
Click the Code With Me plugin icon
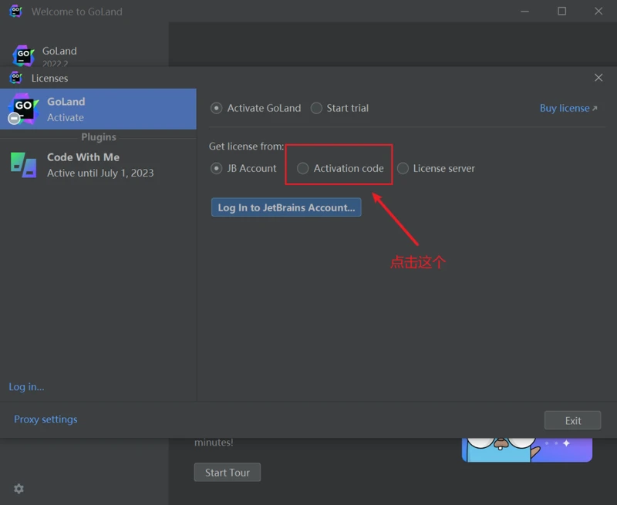click(x=23, y=164)
